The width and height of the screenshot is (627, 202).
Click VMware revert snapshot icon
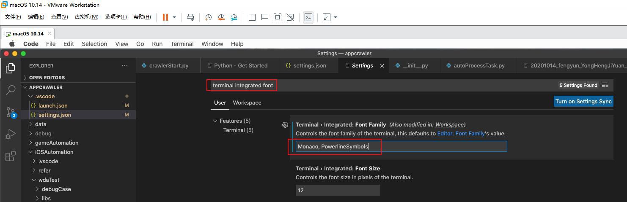[x=221, y=17]
